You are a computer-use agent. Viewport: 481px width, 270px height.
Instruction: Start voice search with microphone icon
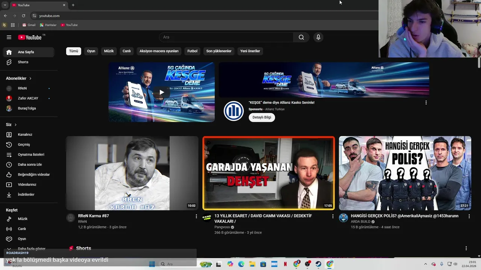click(x=318, y=37)
